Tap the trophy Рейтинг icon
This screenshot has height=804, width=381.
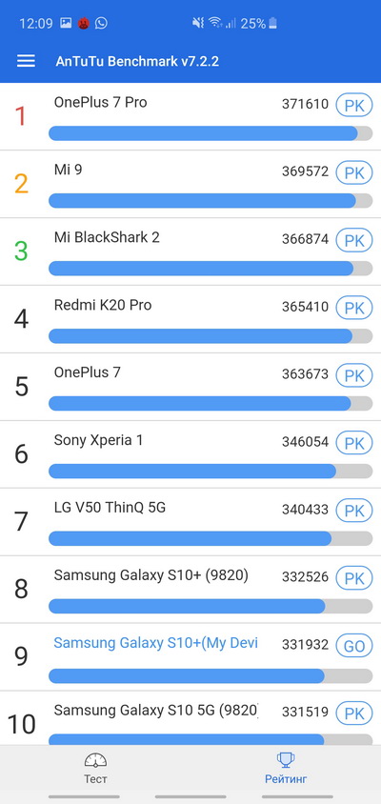click(286, 761)
